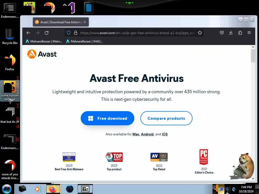Image resolution: width=259 pixels, height=194 pixels.
Task: Open a new tab with plus button
Action: click(x=94, y=22)
